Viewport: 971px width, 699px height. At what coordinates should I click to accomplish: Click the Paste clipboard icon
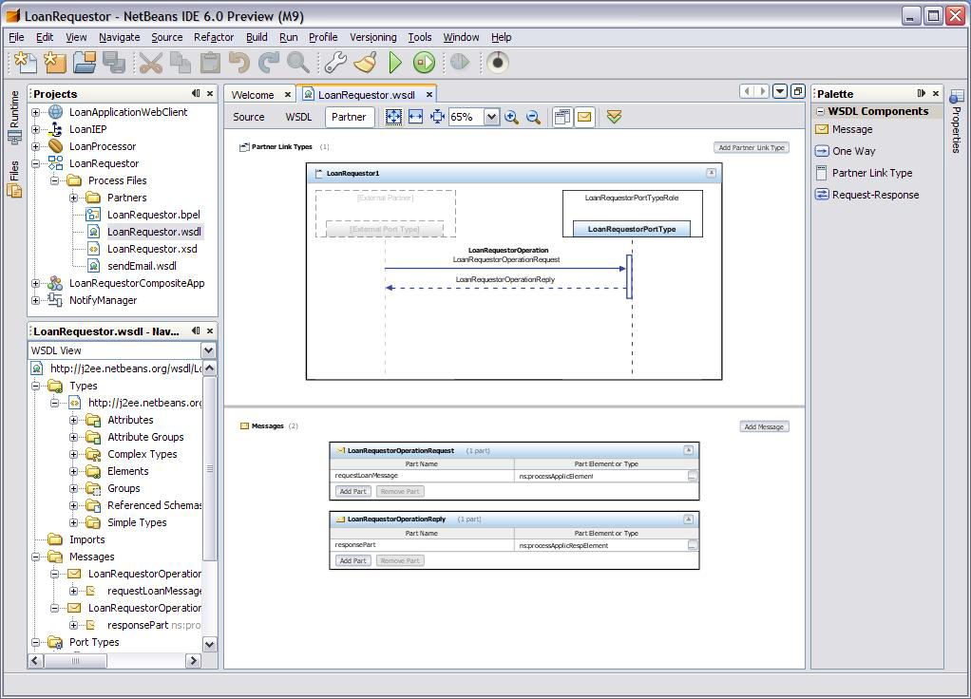click(x=210, y=63)
